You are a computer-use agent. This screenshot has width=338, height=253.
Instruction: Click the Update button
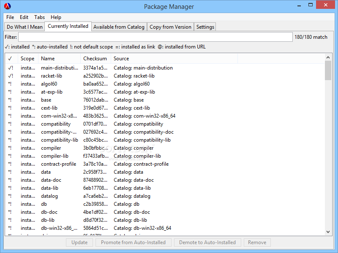point(79,242)
